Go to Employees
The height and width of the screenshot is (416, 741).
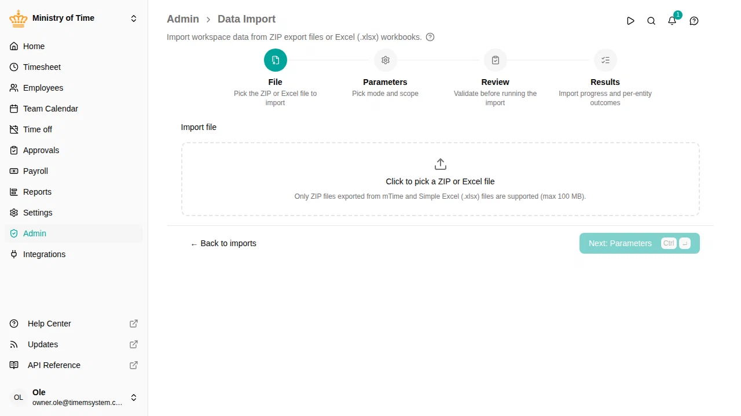coord(74,88)
